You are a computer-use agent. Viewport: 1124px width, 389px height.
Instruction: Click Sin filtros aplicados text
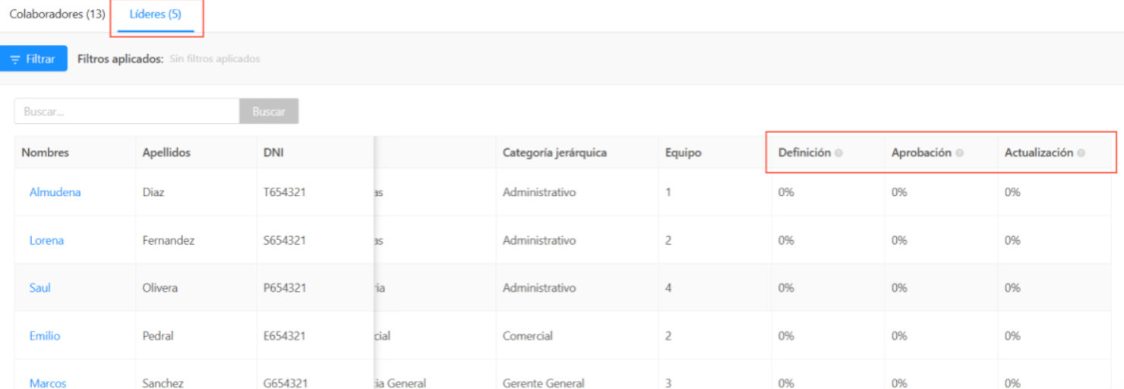pyautogui.click(x=215, y=59)
